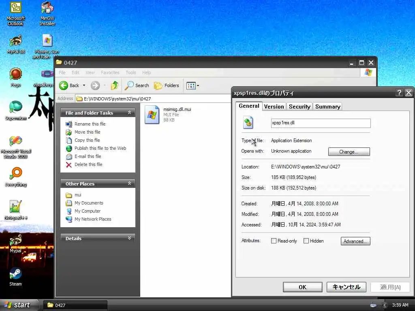Open Search in the Explorer toolbar
The width and height of the screenshot is (415, 311).
137,85
